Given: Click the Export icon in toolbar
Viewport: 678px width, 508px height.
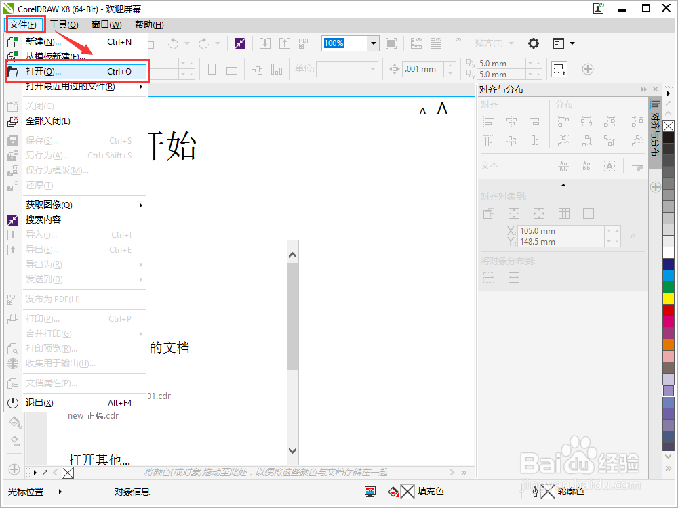Looking at the screenshot, I should pos(285,43).
